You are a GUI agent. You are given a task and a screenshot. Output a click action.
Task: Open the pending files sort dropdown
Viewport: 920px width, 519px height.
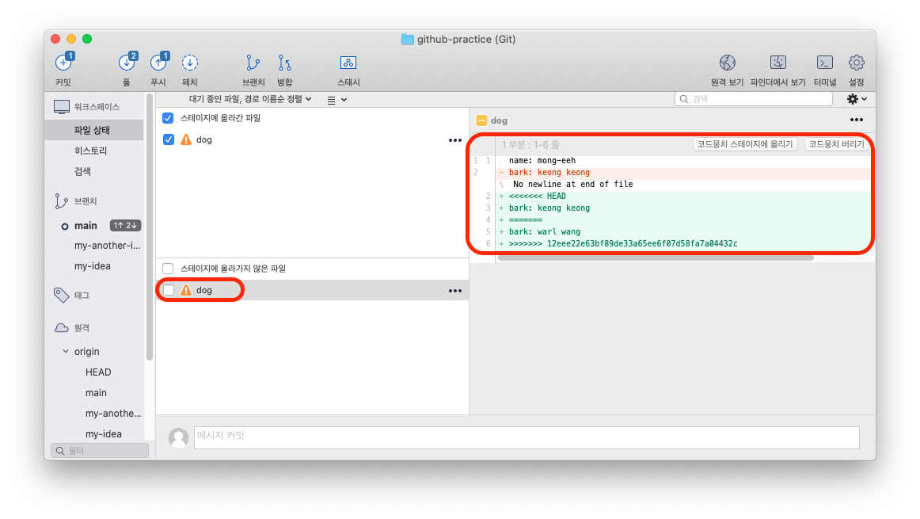click(x=250, y=99)
